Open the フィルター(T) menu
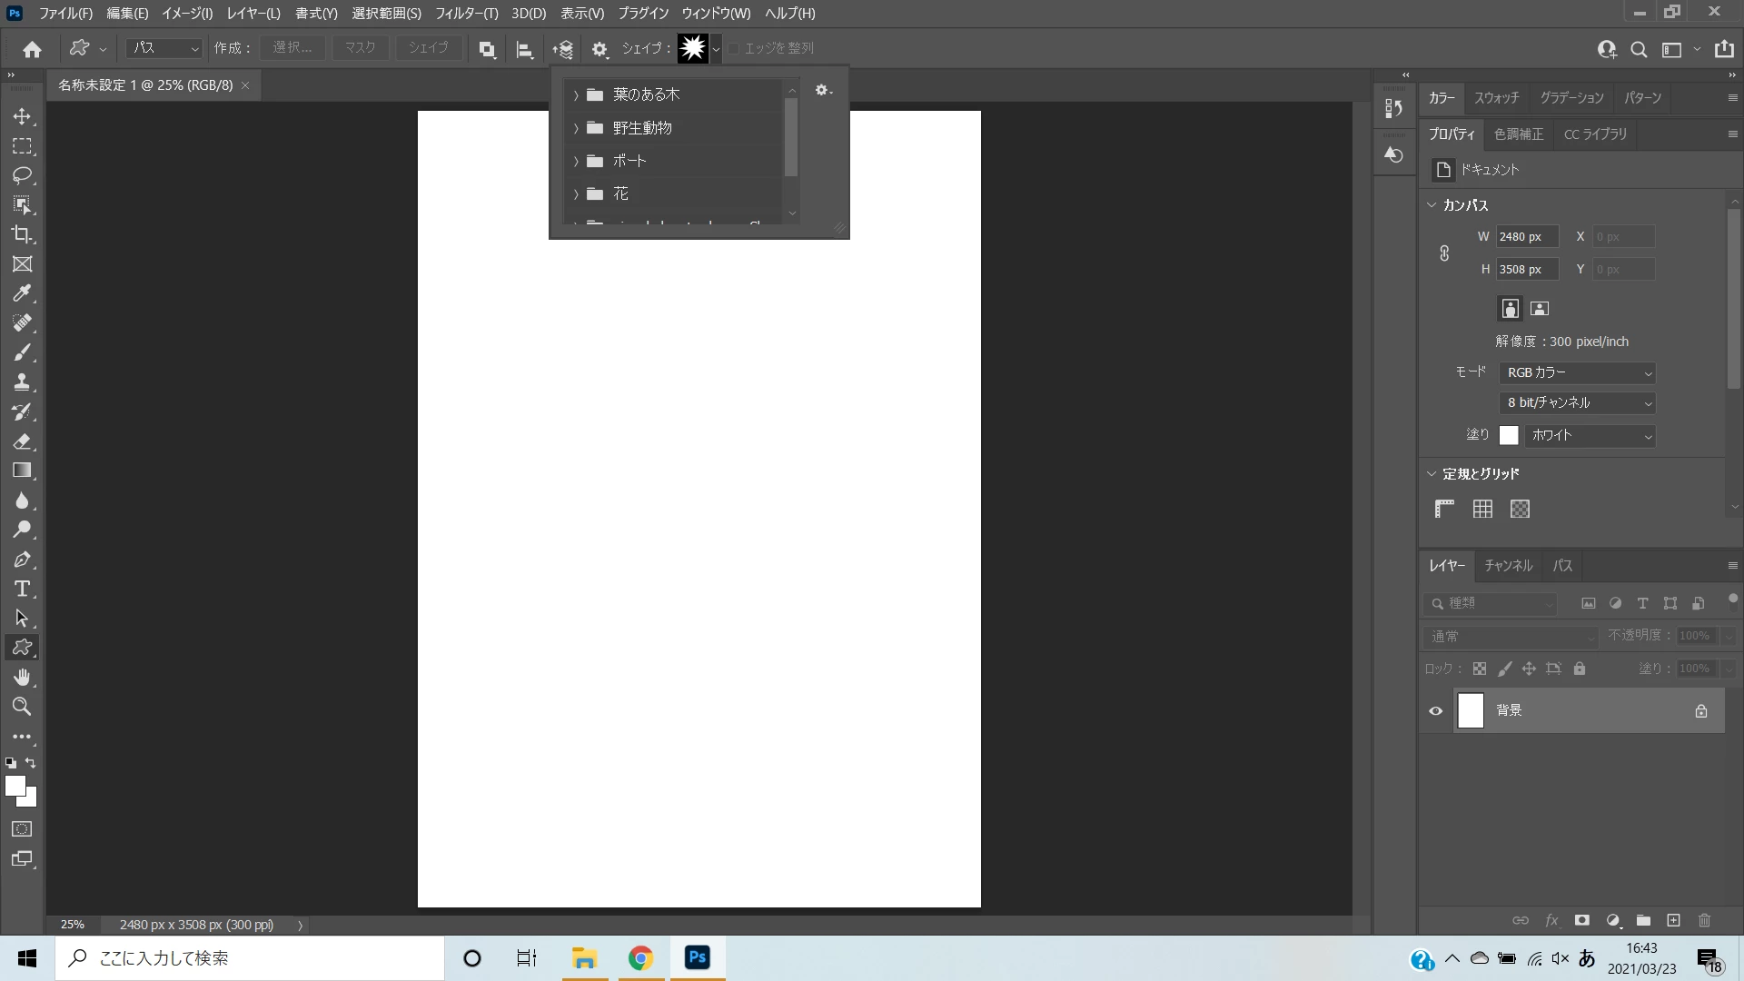 466,14
